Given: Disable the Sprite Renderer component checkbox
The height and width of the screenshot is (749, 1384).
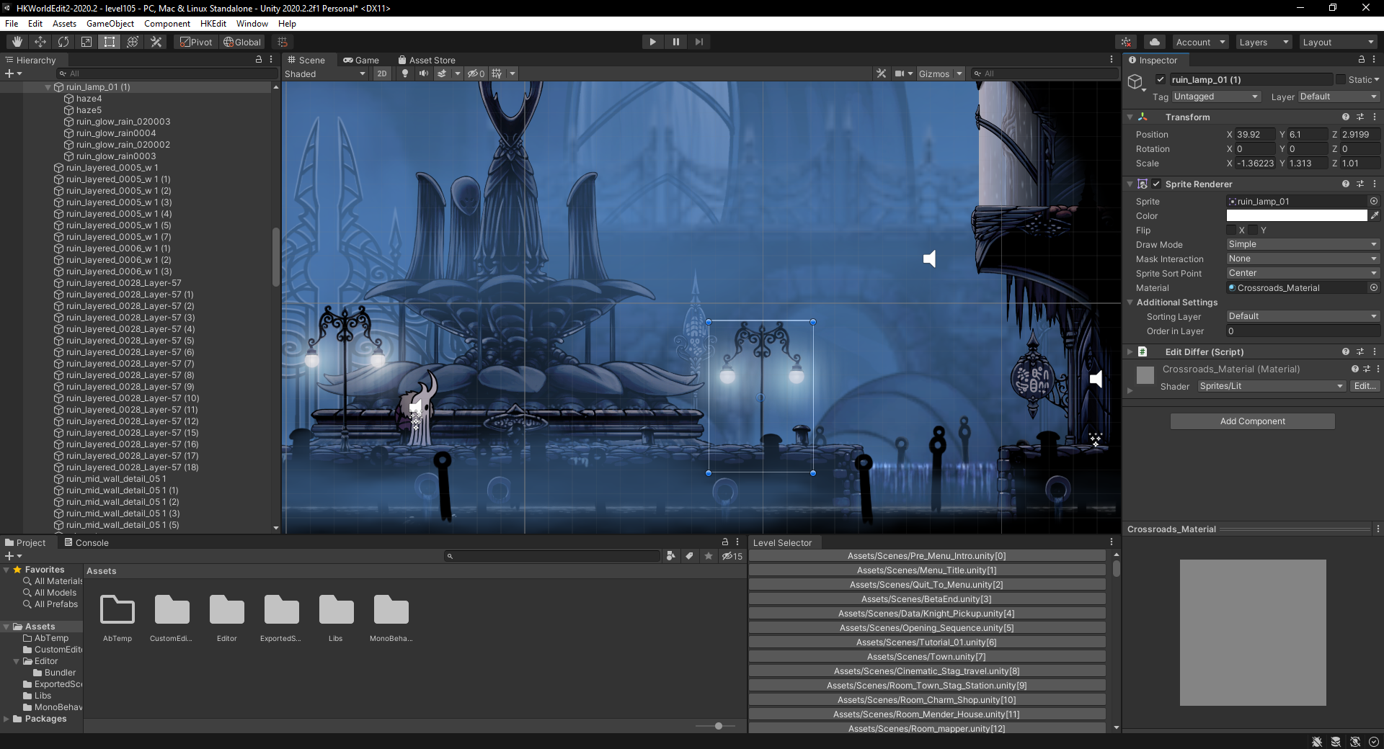Looking at the screenshot, I should pos(1157,184).
